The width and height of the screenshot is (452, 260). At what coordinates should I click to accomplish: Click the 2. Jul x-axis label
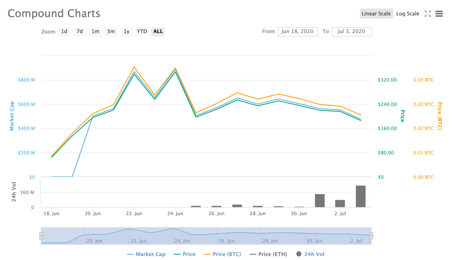[x=340, y=214]
